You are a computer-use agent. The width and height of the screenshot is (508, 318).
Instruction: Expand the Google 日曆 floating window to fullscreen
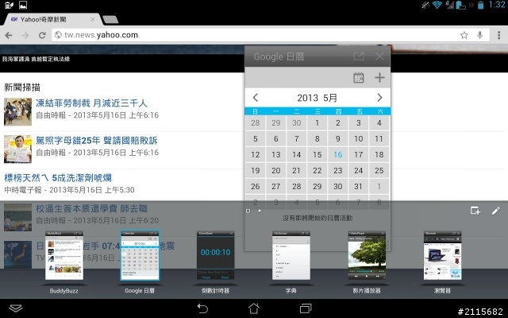point(359,56)
